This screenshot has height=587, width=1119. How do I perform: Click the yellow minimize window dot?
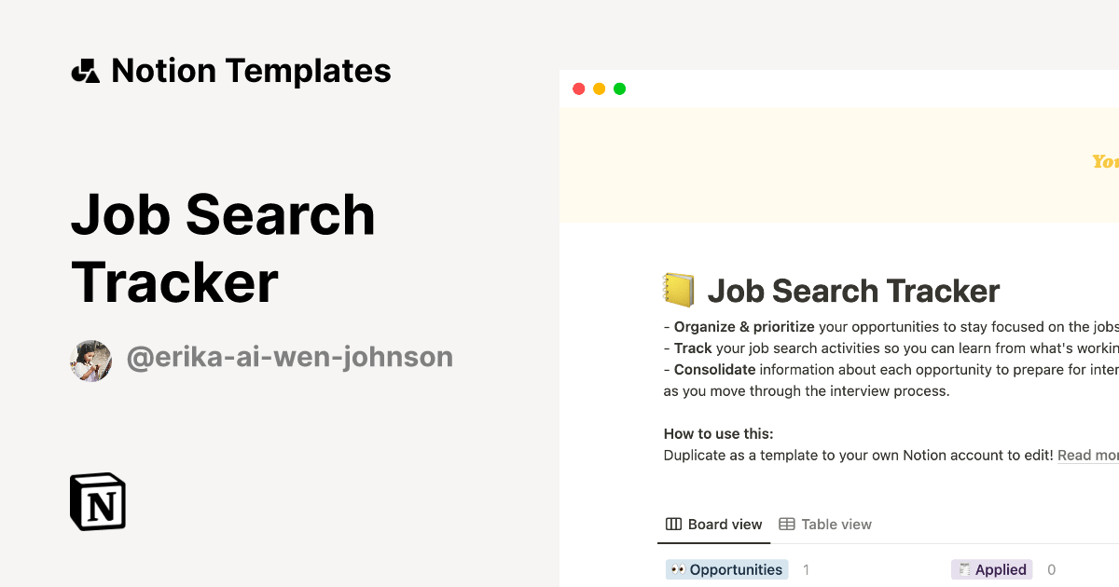click(x=599, y=89)
